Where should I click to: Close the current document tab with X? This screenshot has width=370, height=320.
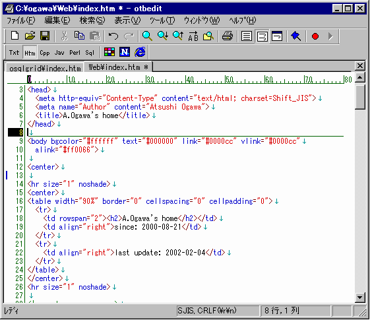[360, 66]
